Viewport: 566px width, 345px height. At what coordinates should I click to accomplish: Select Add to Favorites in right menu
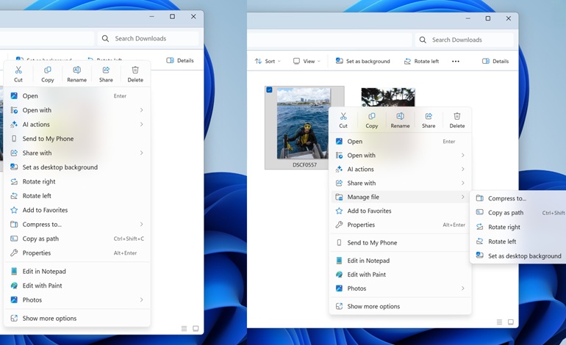[x=401, y=211]
